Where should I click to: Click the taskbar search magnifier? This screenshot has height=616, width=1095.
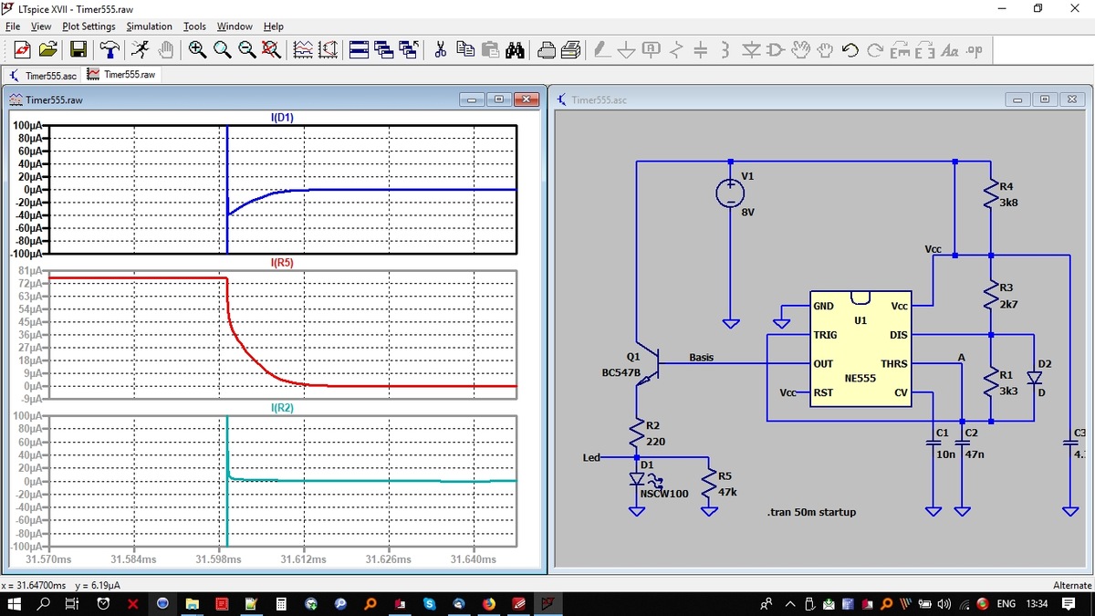(x=44, y=604)
